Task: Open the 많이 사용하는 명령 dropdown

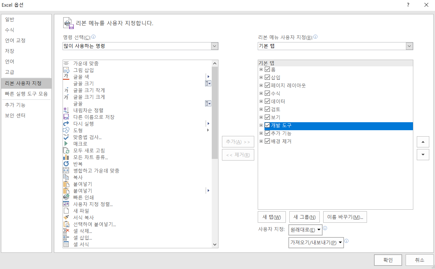Action: click(x=214, y=46)
